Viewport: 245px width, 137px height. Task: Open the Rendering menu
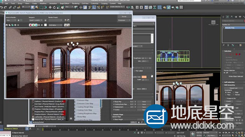tap(76, 3)
